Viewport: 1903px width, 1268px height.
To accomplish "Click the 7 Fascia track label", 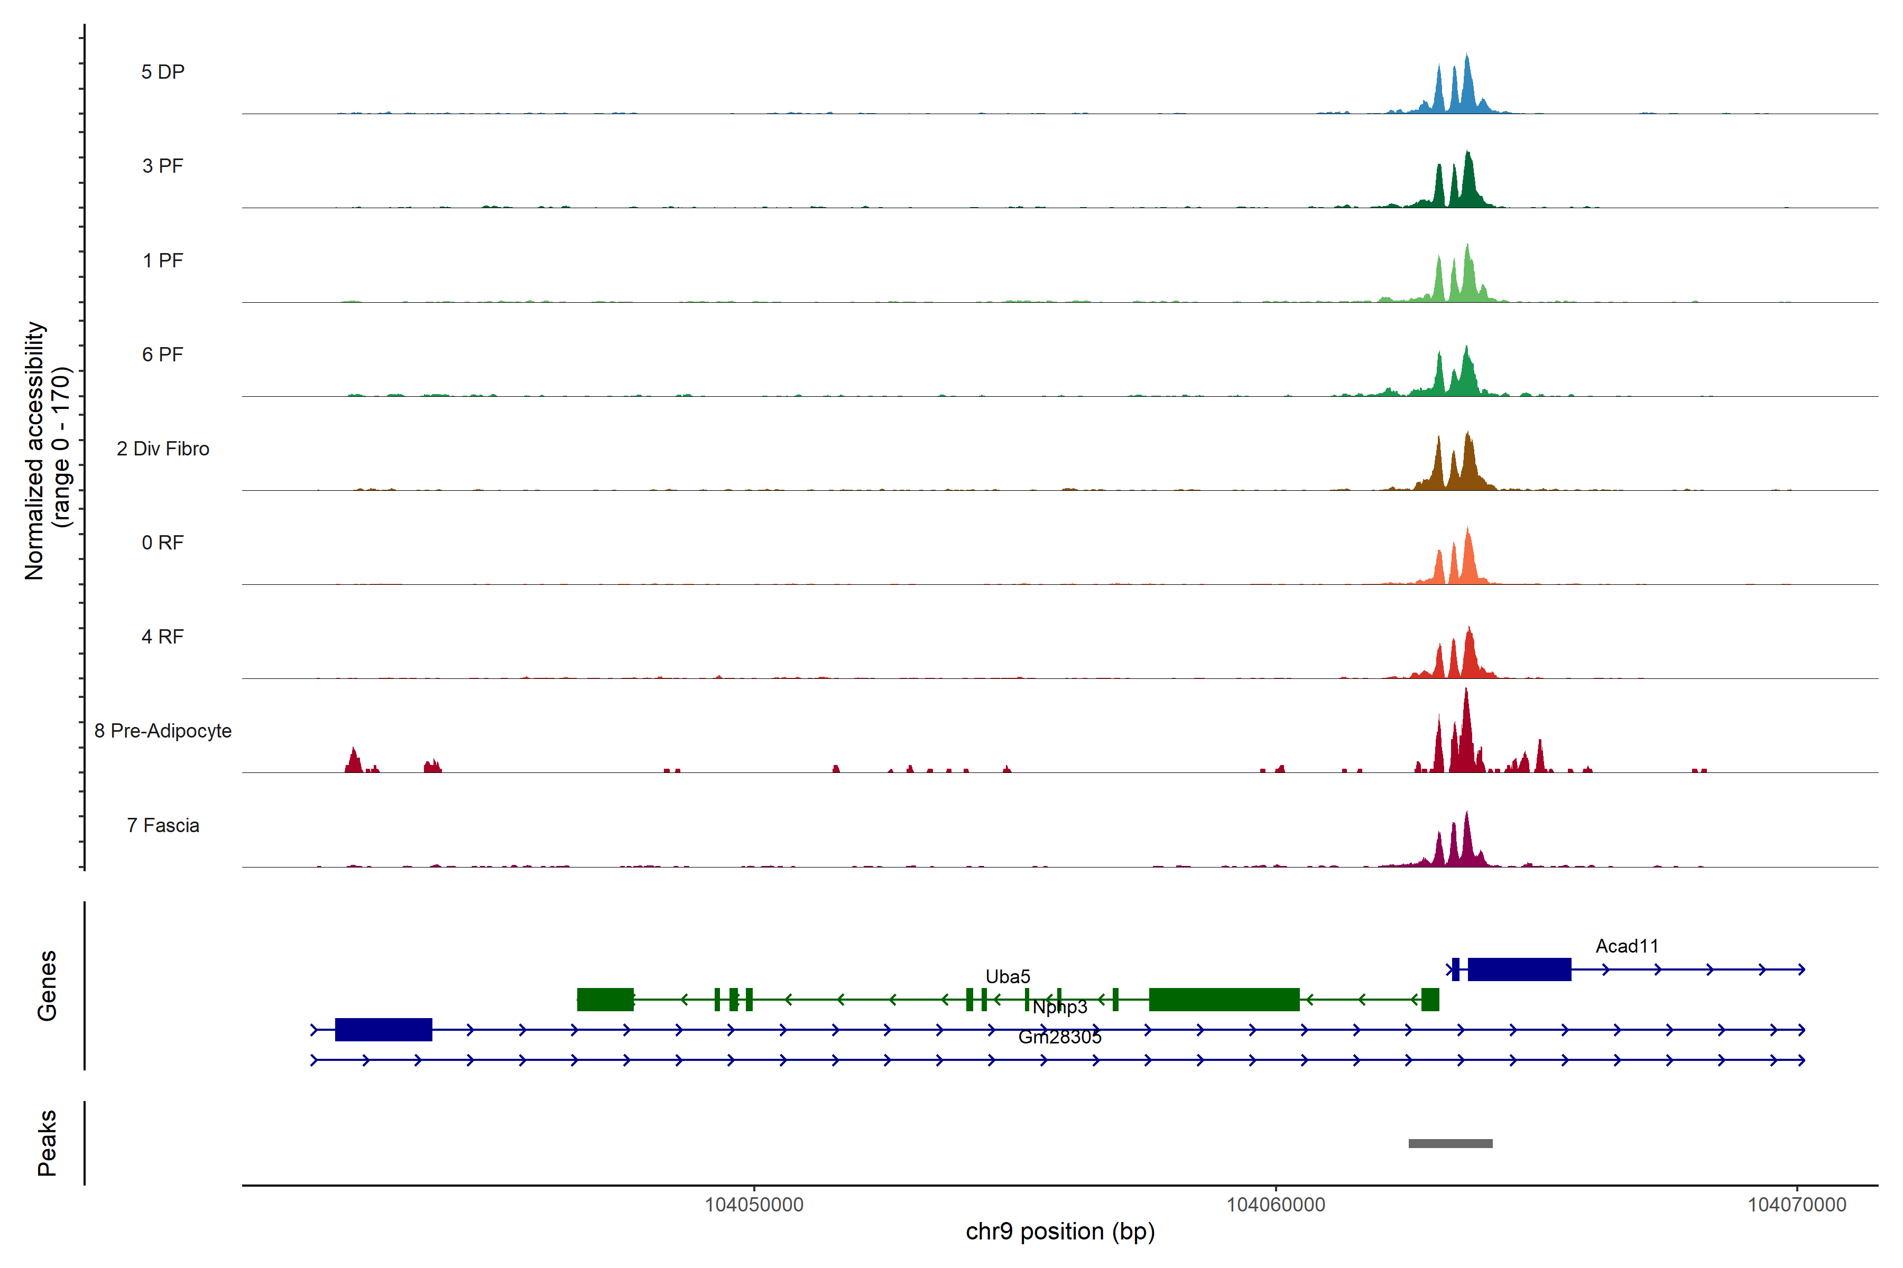I will 163,826.
